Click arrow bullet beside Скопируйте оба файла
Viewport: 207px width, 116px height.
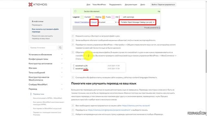pos(73,77)
